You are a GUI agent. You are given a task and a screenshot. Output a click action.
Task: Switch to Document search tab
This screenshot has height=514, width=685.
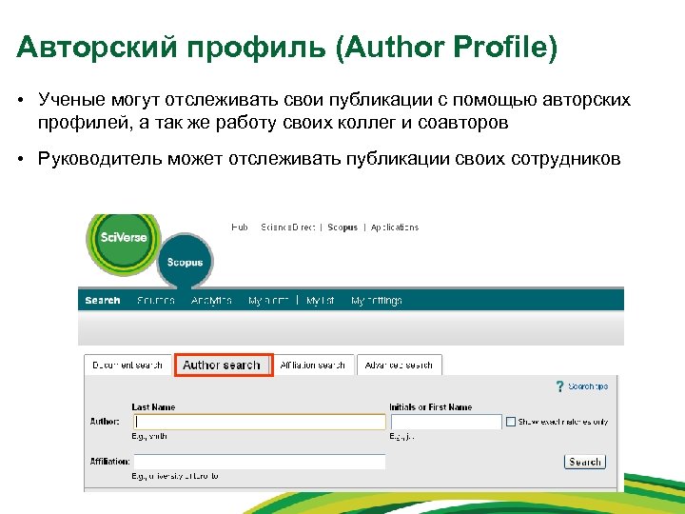(127, 365)
